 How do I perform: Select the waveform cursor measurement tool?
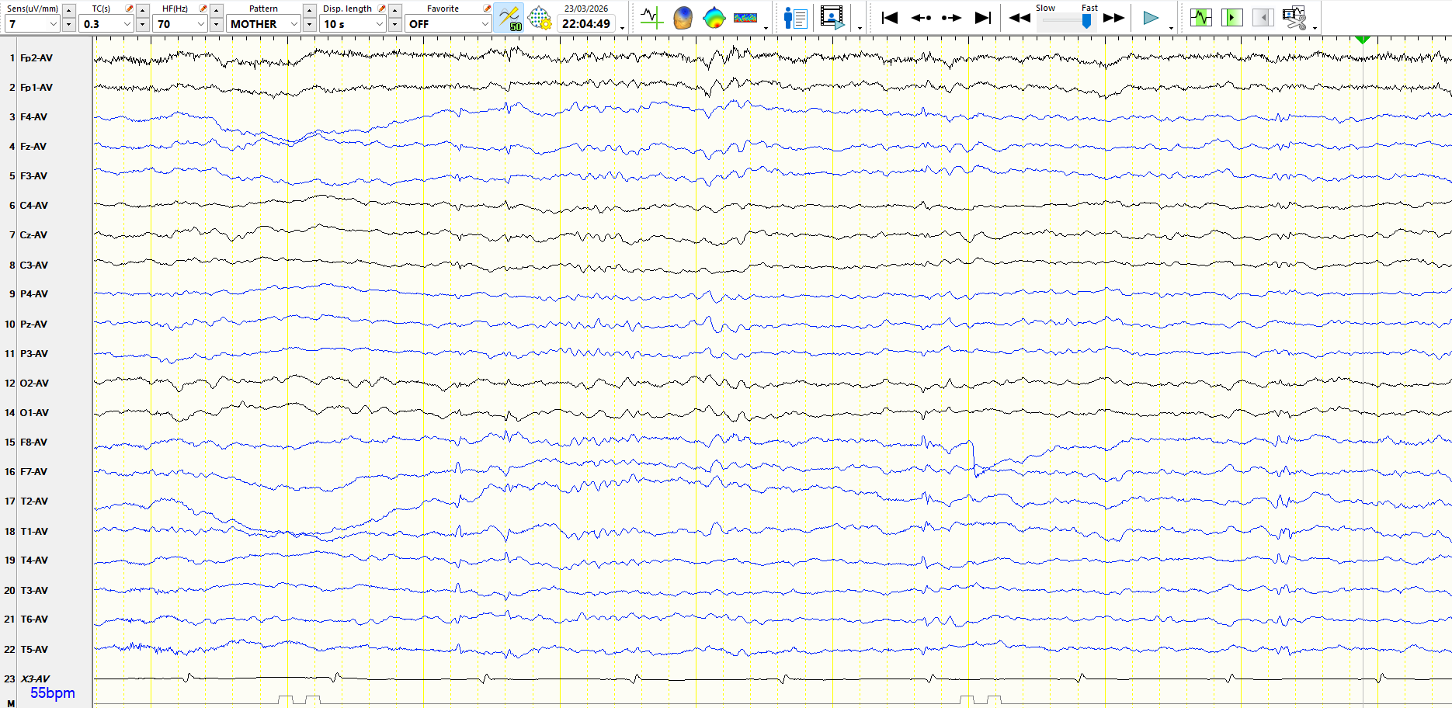point(651,17)
